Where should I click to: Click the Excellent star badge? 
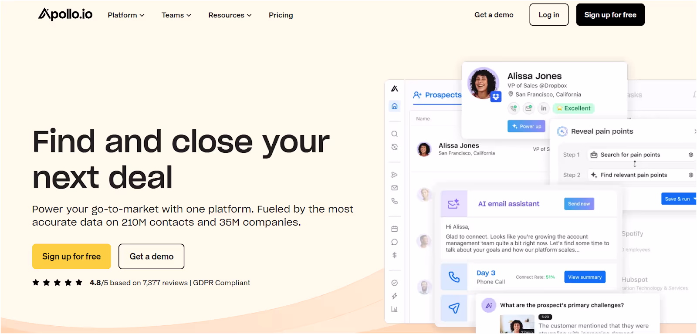click(x=574, y=108)
